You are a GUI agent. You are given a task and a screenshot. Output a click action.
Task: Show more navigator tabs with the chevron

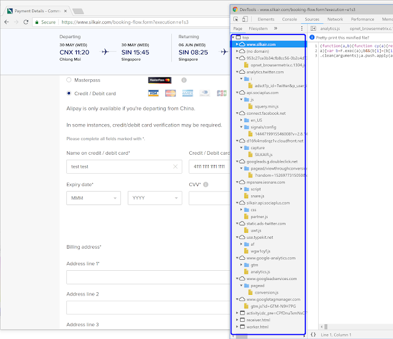pos(276,28)
